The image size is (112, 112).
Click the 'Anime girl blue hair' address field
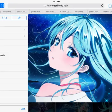click(x=56, y=6)
